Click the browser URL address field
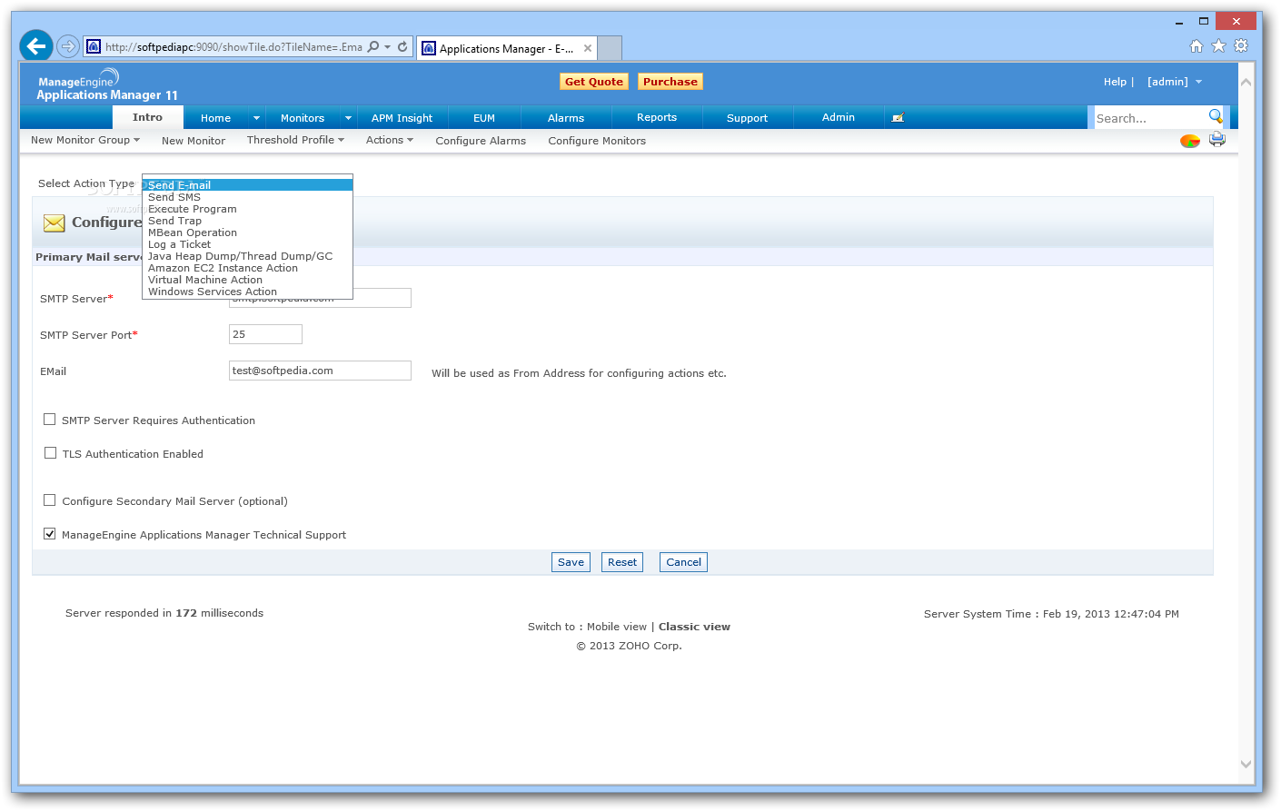Image resolution: width=1281 pixels, height=811 pixels. click(233, 47)
